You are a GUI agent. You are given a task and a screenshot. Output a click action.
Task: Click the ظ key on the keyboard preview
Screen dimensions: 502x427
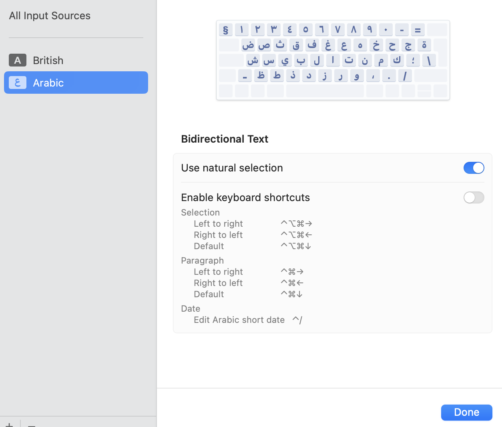click(261, 75)
